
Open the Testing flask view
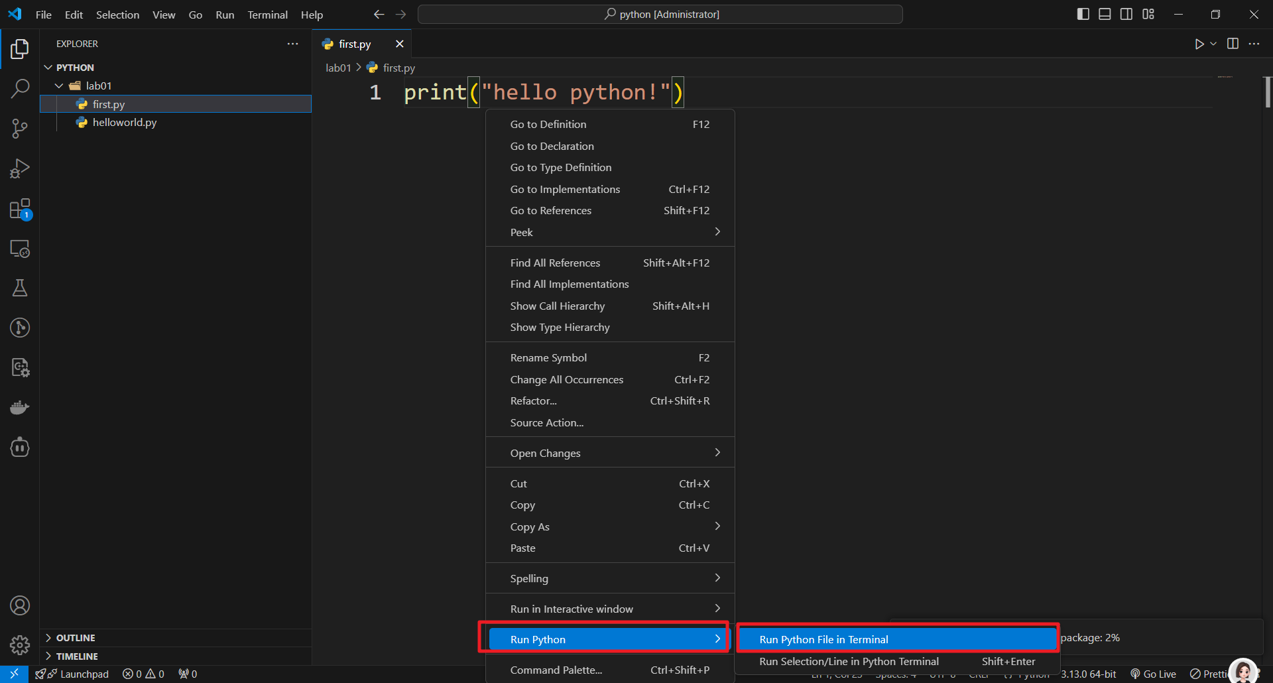20,288
